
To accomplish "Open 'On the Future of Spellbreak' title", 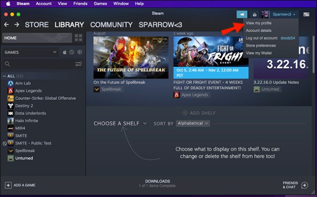I will (119, 82).
